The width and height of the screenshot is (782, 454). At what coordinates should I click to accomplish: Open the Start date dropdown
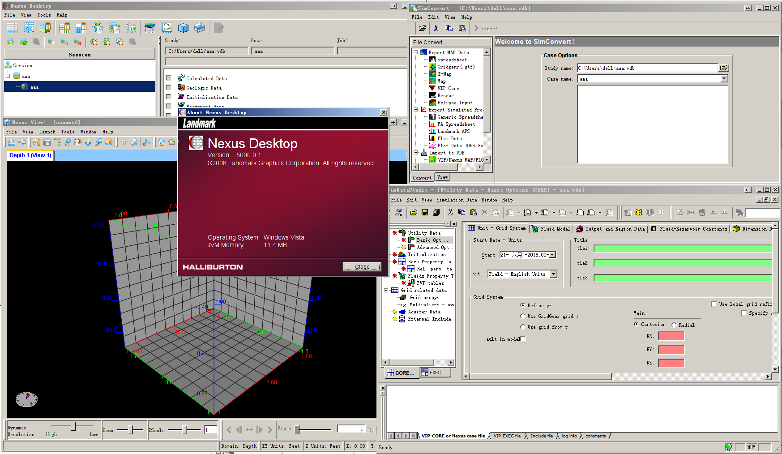[x=552, y=255]
